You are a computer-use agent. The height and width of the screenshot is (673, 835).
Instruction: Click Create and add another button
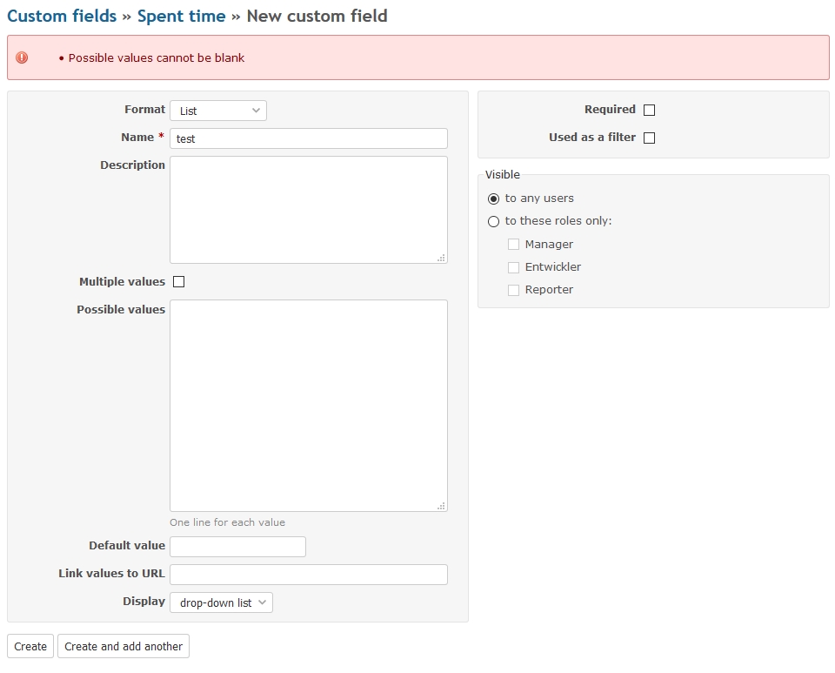(124, 646)
